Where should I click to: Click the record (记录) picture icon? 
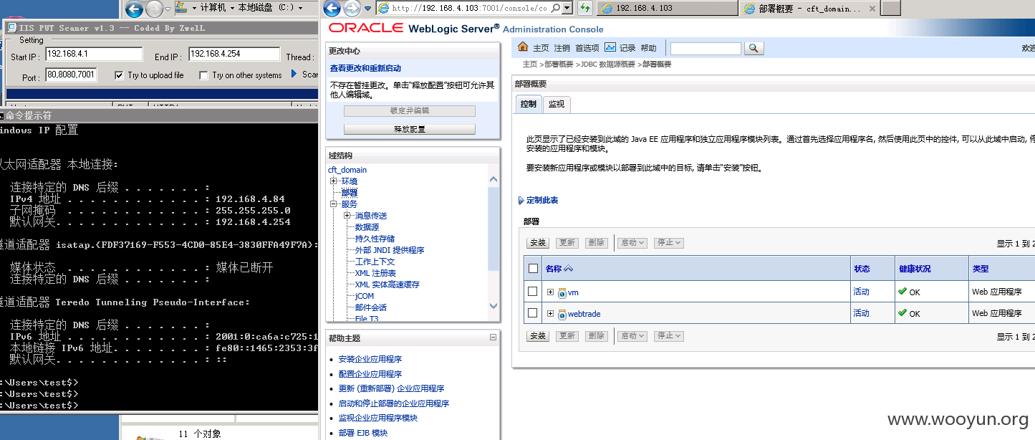(610, 47)
